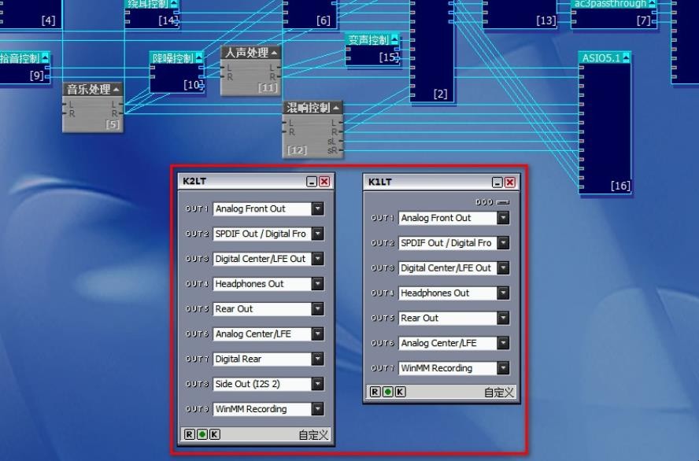The image size is (699, 461).
Task: Click the arrow icon on 混响控制 block
Action: click(x=335, y=108)
